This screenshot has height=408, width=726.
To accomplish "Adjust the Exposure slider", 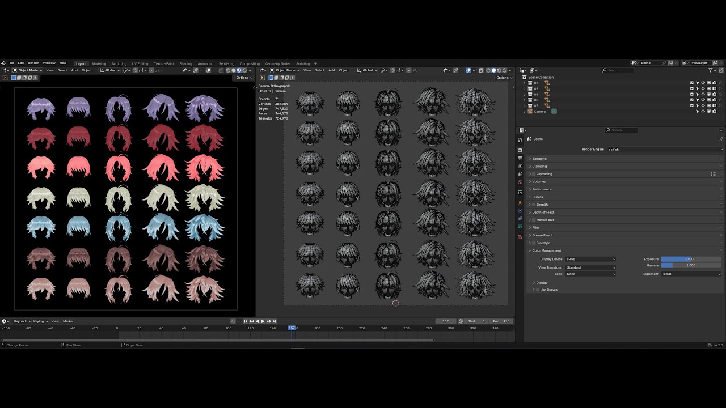I will click(x=691, y=259).
